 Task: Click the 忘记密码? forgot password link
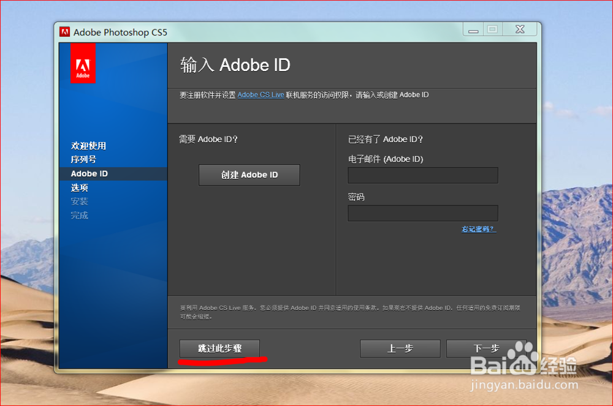pos(479,229)
